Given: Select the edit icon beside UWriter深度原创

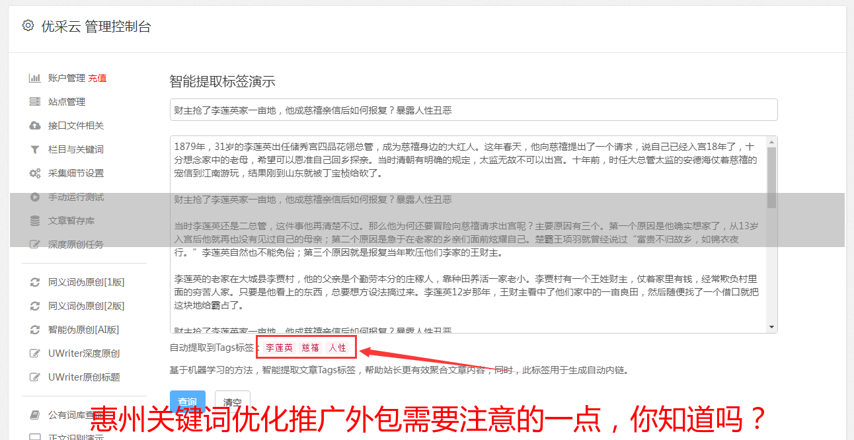Looking at the screenshot, I should pos(35,353).
